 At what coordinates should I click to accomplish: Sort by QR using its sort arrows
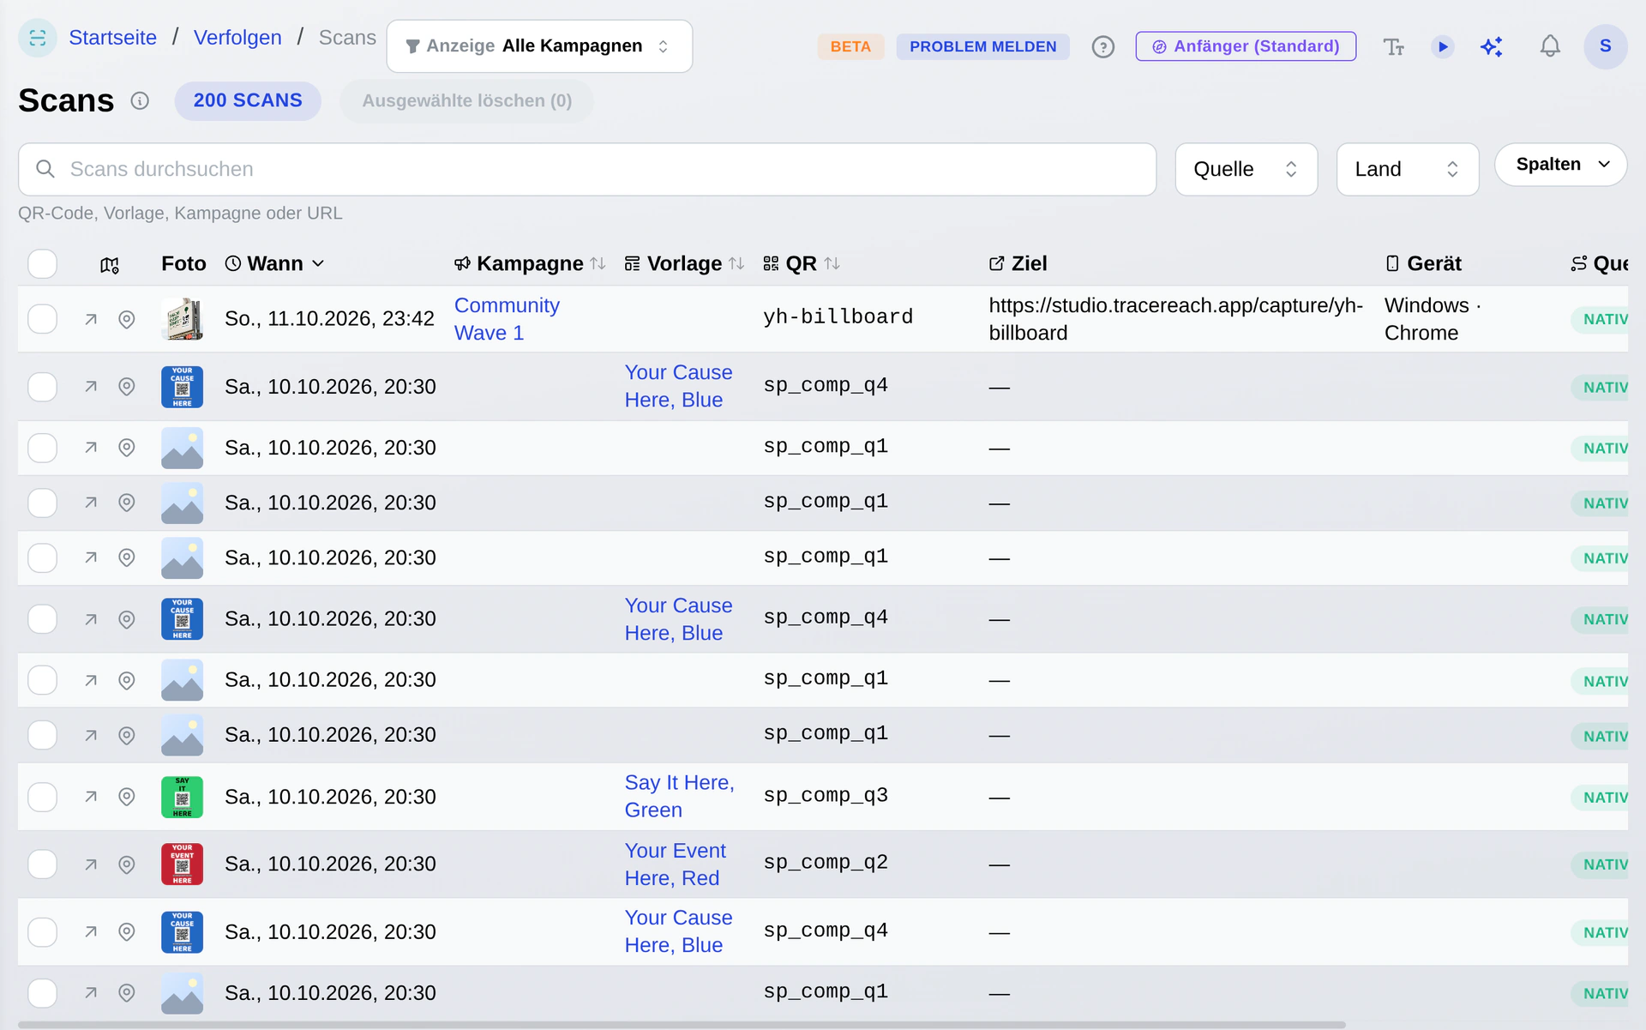[832, 264]
